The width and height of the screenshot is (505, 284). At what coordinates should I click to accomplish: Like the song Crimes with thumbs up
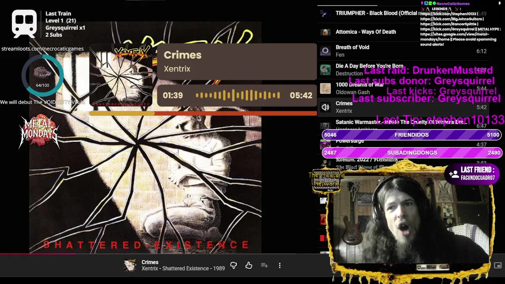(249, 265)
